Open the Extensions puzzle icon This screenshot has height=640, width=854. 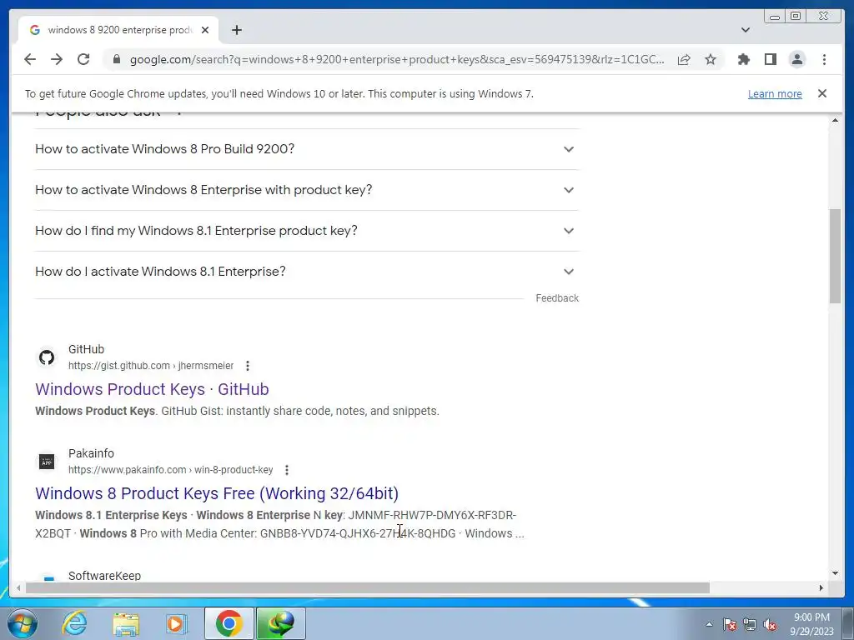pos(743,59)
